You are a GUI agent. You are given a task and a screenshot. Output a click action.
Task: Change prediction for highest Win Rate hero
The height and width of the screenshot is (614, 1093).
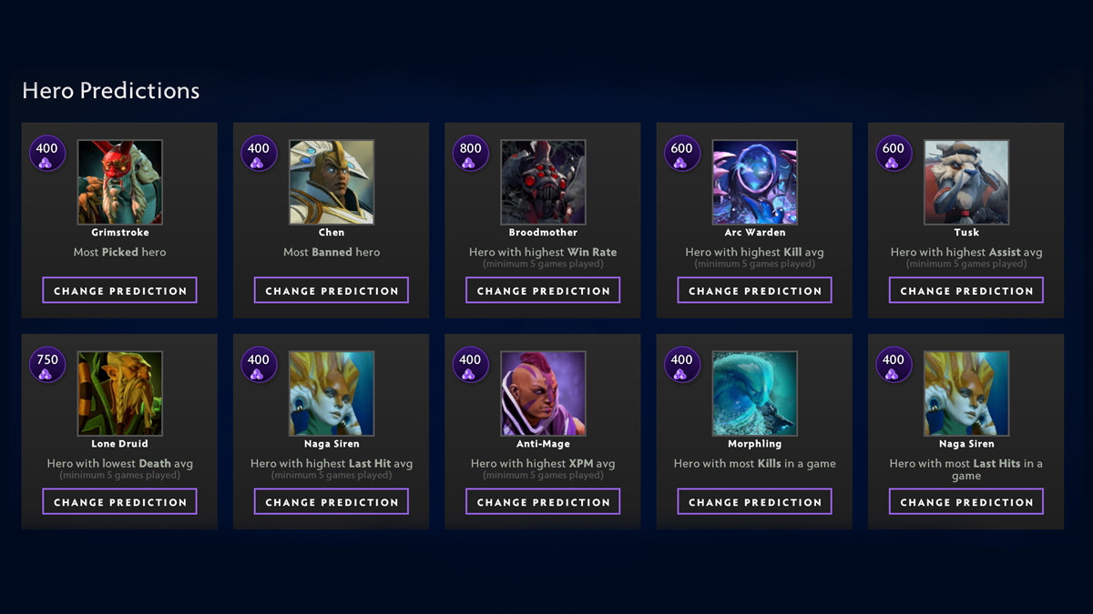click(543, 291)
